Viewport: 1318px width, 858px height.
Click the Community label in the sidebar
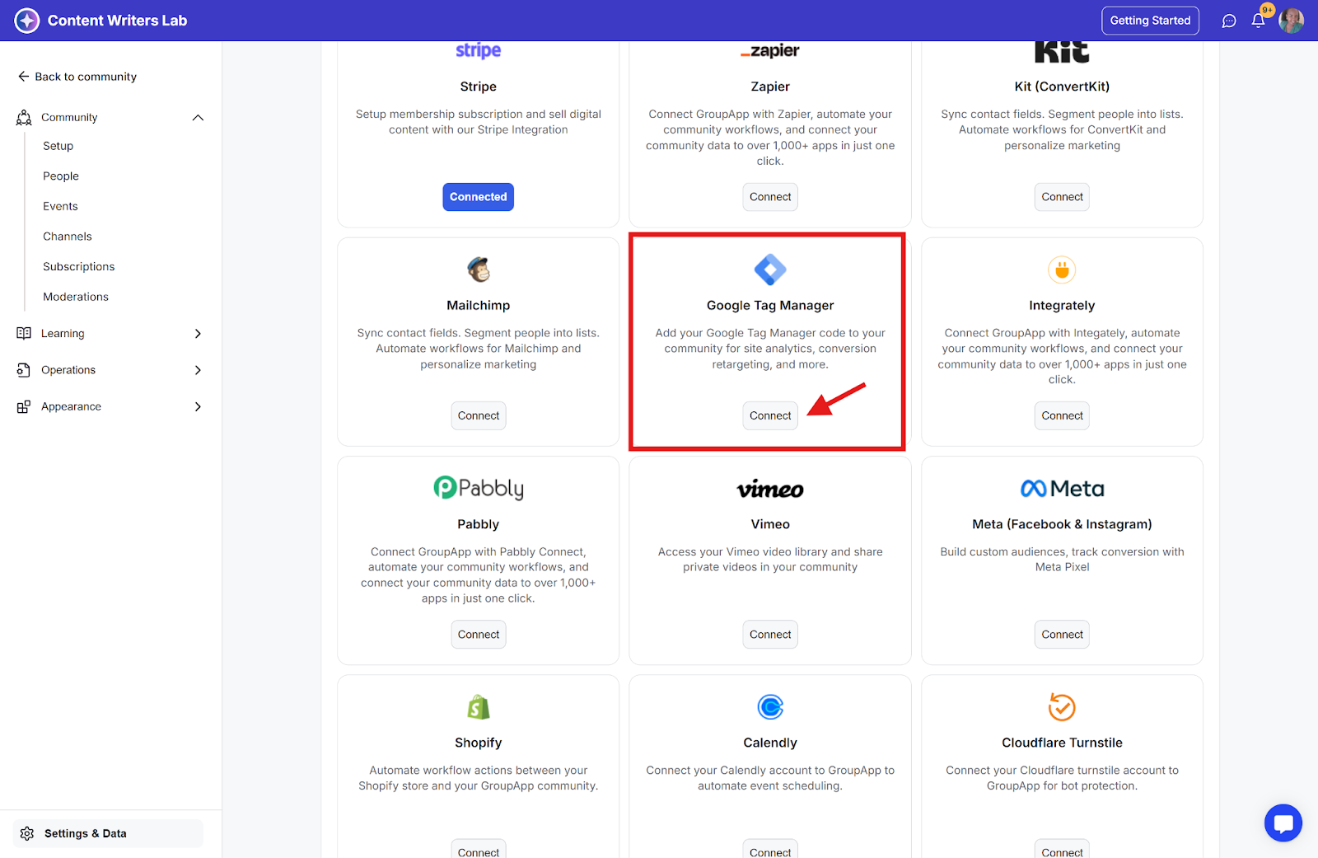pyautogui.click(x=69, y=118)
